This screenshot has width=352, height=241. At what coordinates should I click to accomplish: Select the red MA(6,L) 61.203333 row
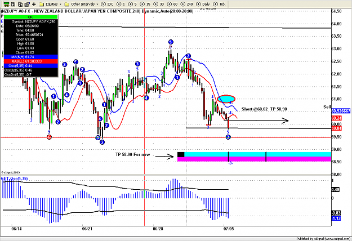click(31, 61)
